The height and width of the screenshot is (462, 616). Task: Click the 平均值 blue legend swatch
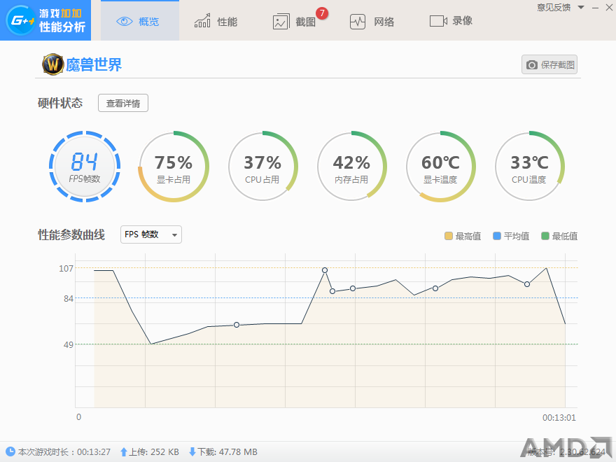pyautogui.click(x=496, y=236)
